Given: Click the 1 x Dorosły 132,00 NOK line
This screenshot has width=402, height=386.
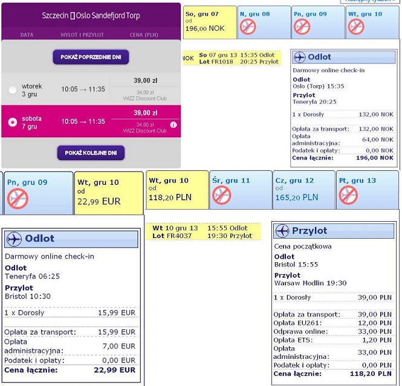Looking at the screenshot, I should click(343, 114).
